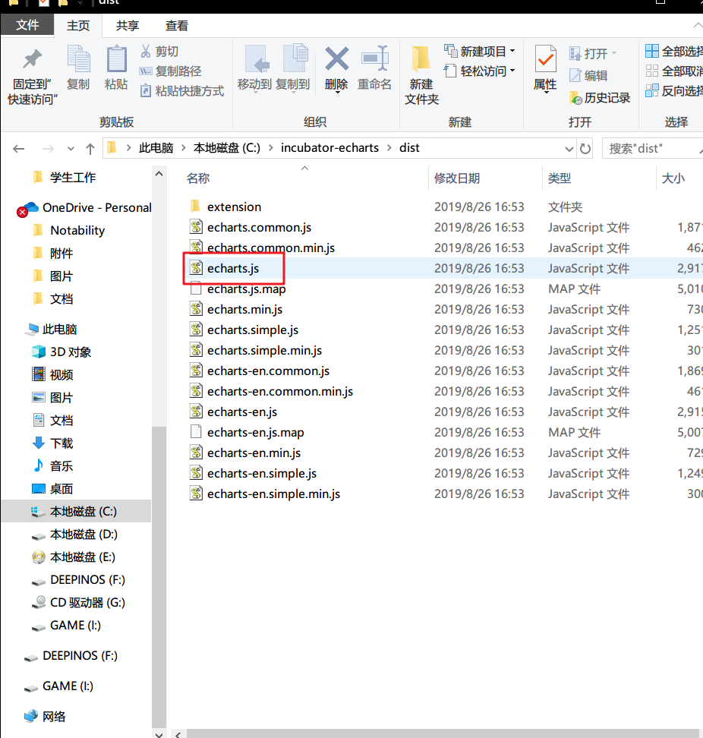Click the Forward navigation arrow
Viewport: 703px width, 738px height.
point(48,149)
